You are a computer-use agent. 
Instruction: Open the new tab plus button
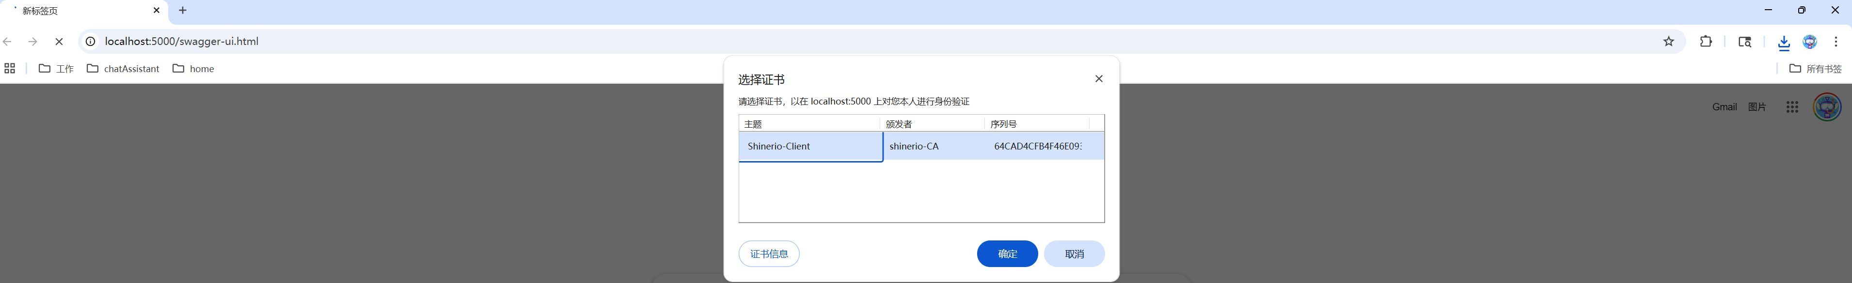click(x=183, y=11)
